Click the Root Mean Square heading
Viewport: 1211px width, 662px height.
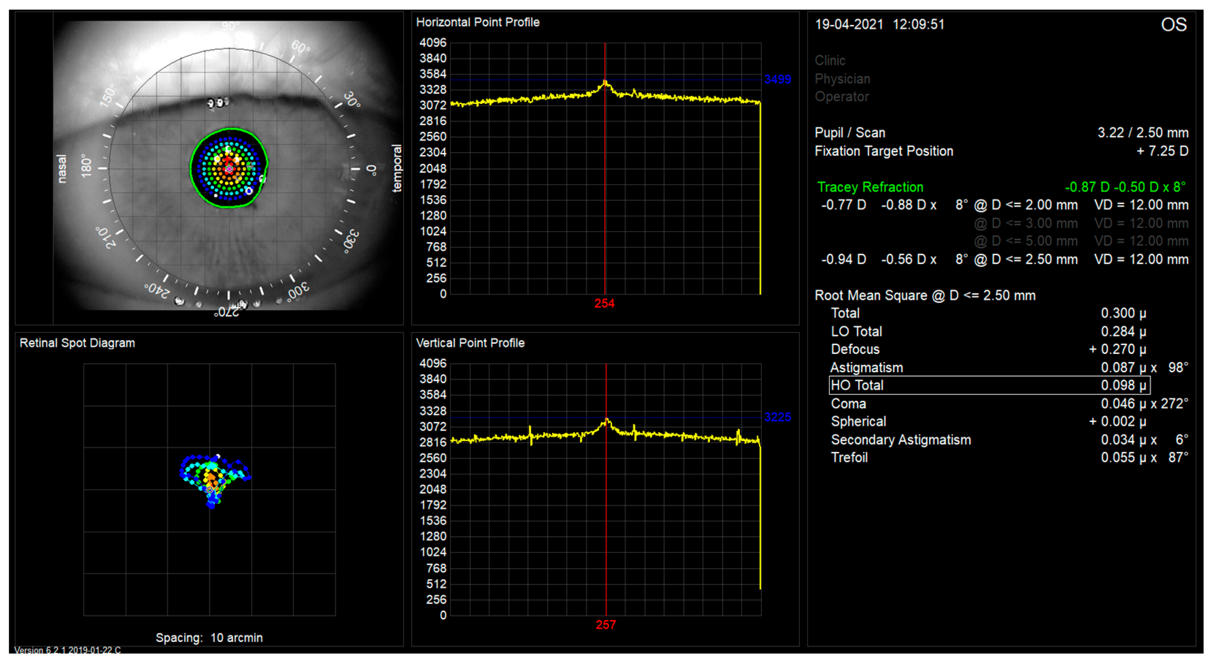click(x=925, y=296)
